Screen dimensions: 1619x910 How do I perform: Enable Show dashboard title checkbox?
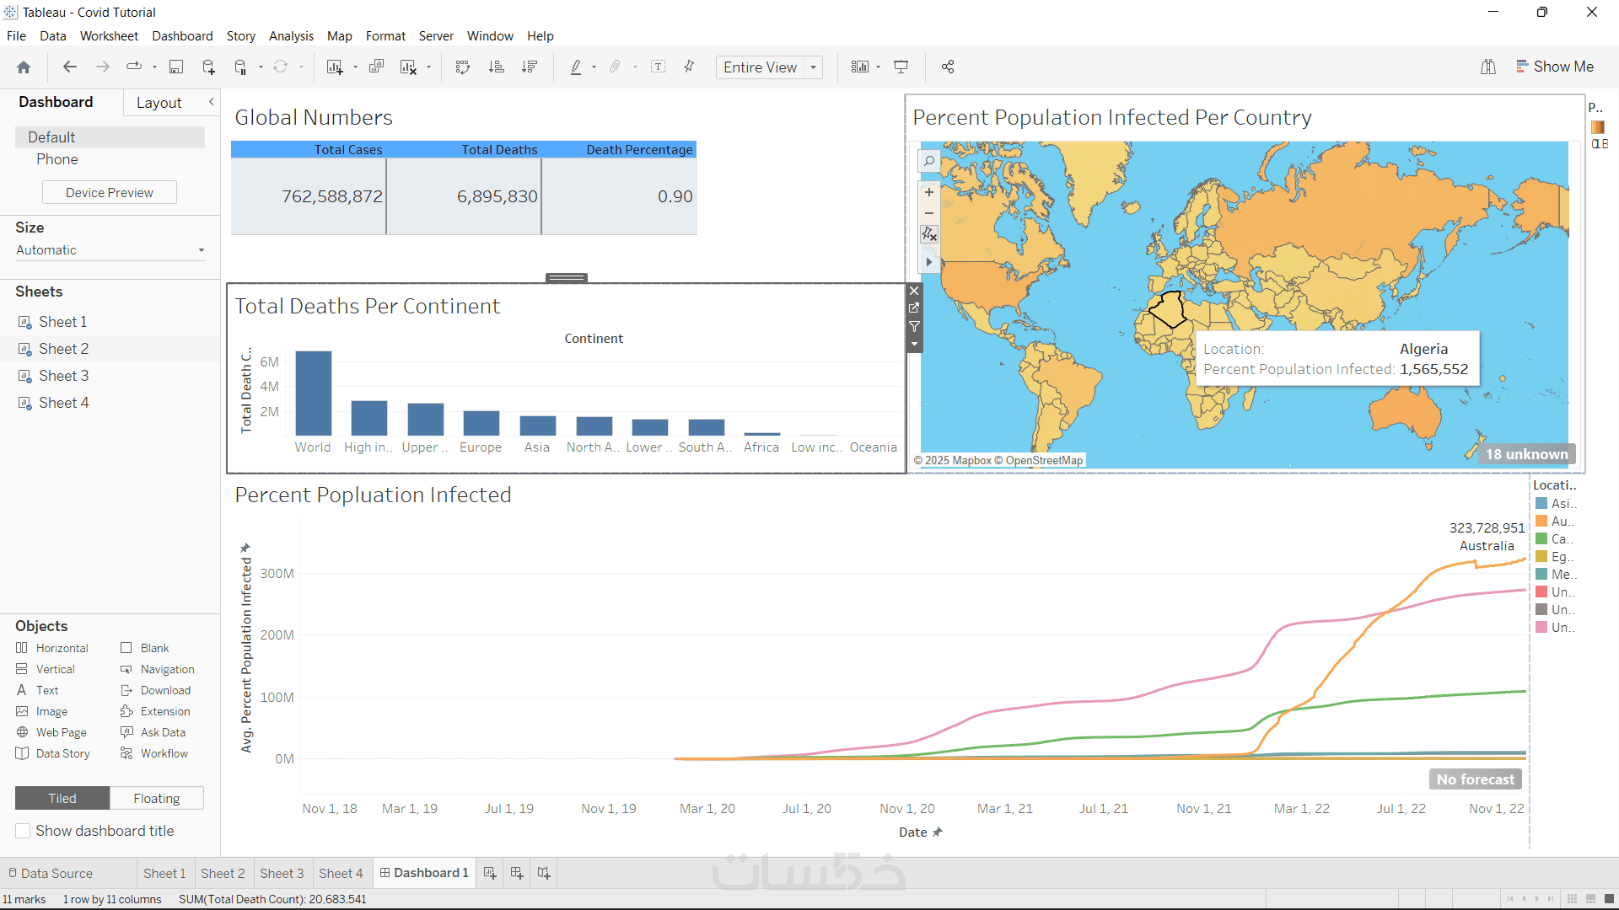24,831
